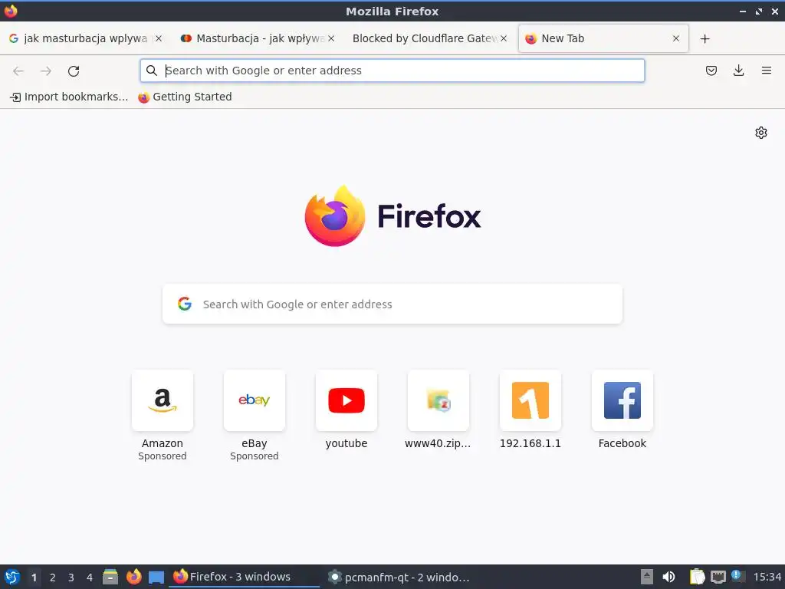Open the network monitor tray icon
Screen dimensions: 785x589
pos(718,577)
